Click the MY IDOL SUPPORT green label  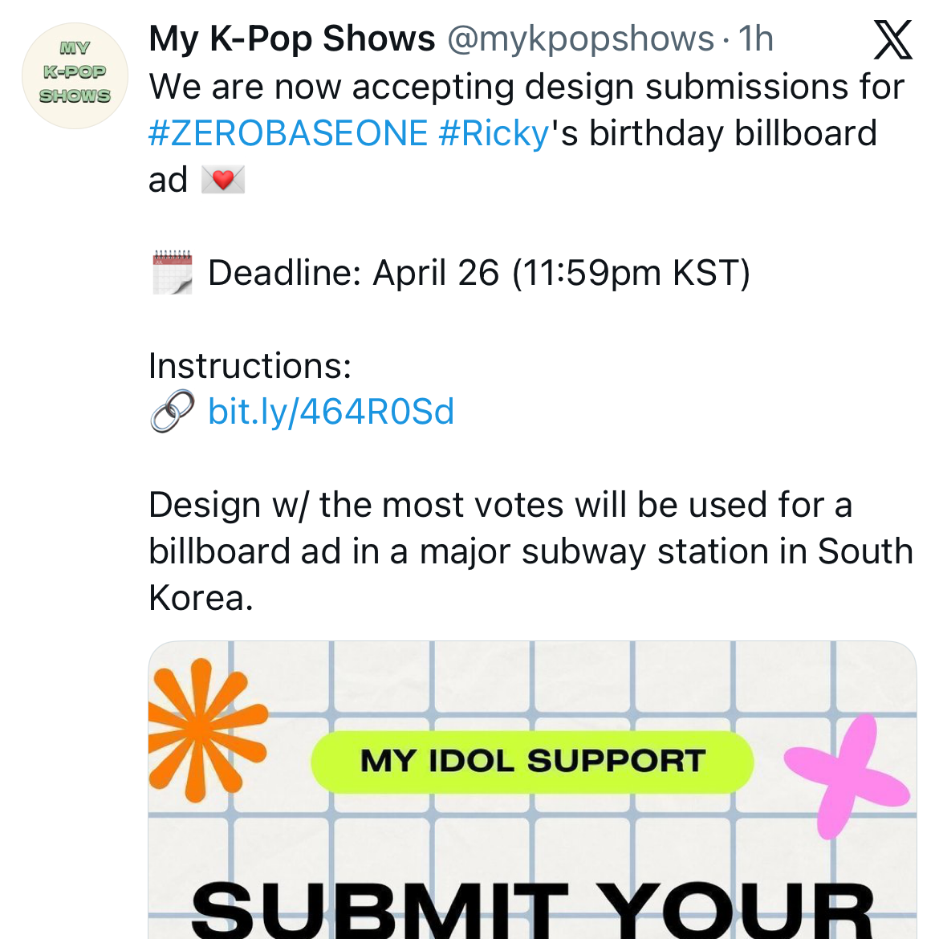point(532,761)
